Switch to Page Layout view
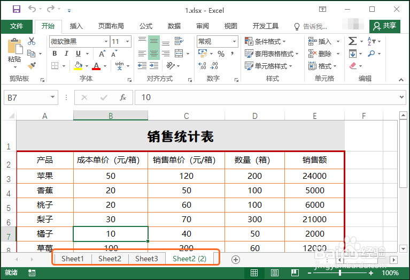This screenshot has width=410, height=280. (275, 273)
